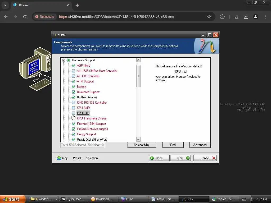
Task: Select the Floppy Support item label
Action: click(x=87, y=134)
